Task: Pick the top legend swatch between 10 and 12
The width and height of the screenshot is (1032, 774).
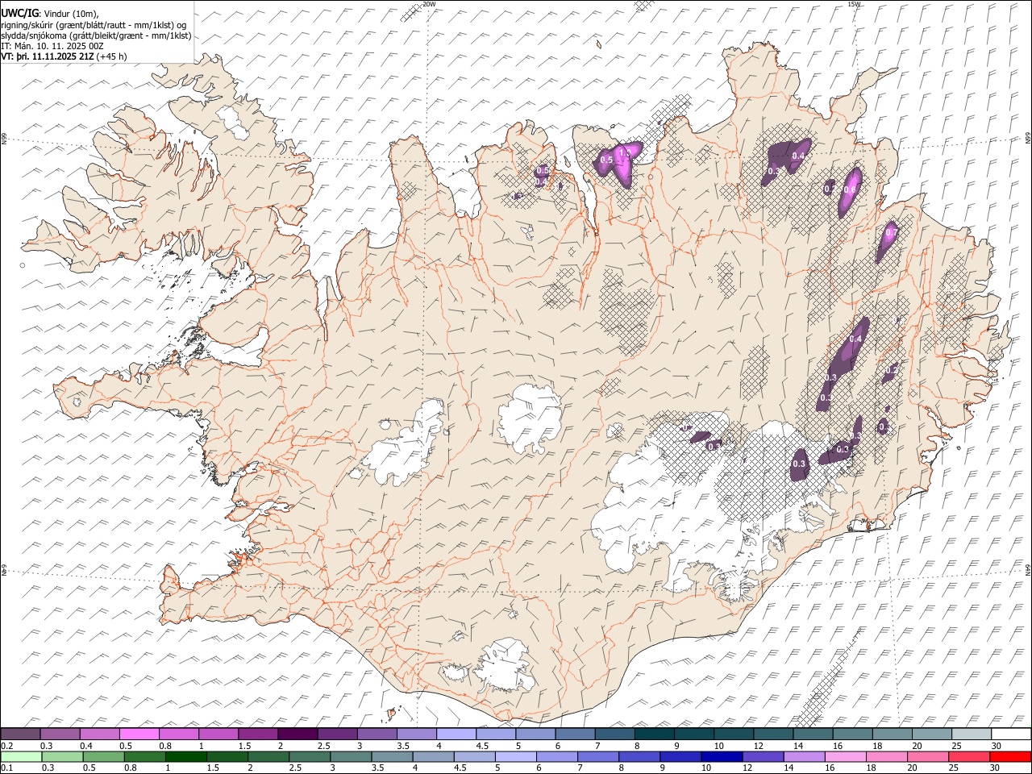Action: (734, 734)
